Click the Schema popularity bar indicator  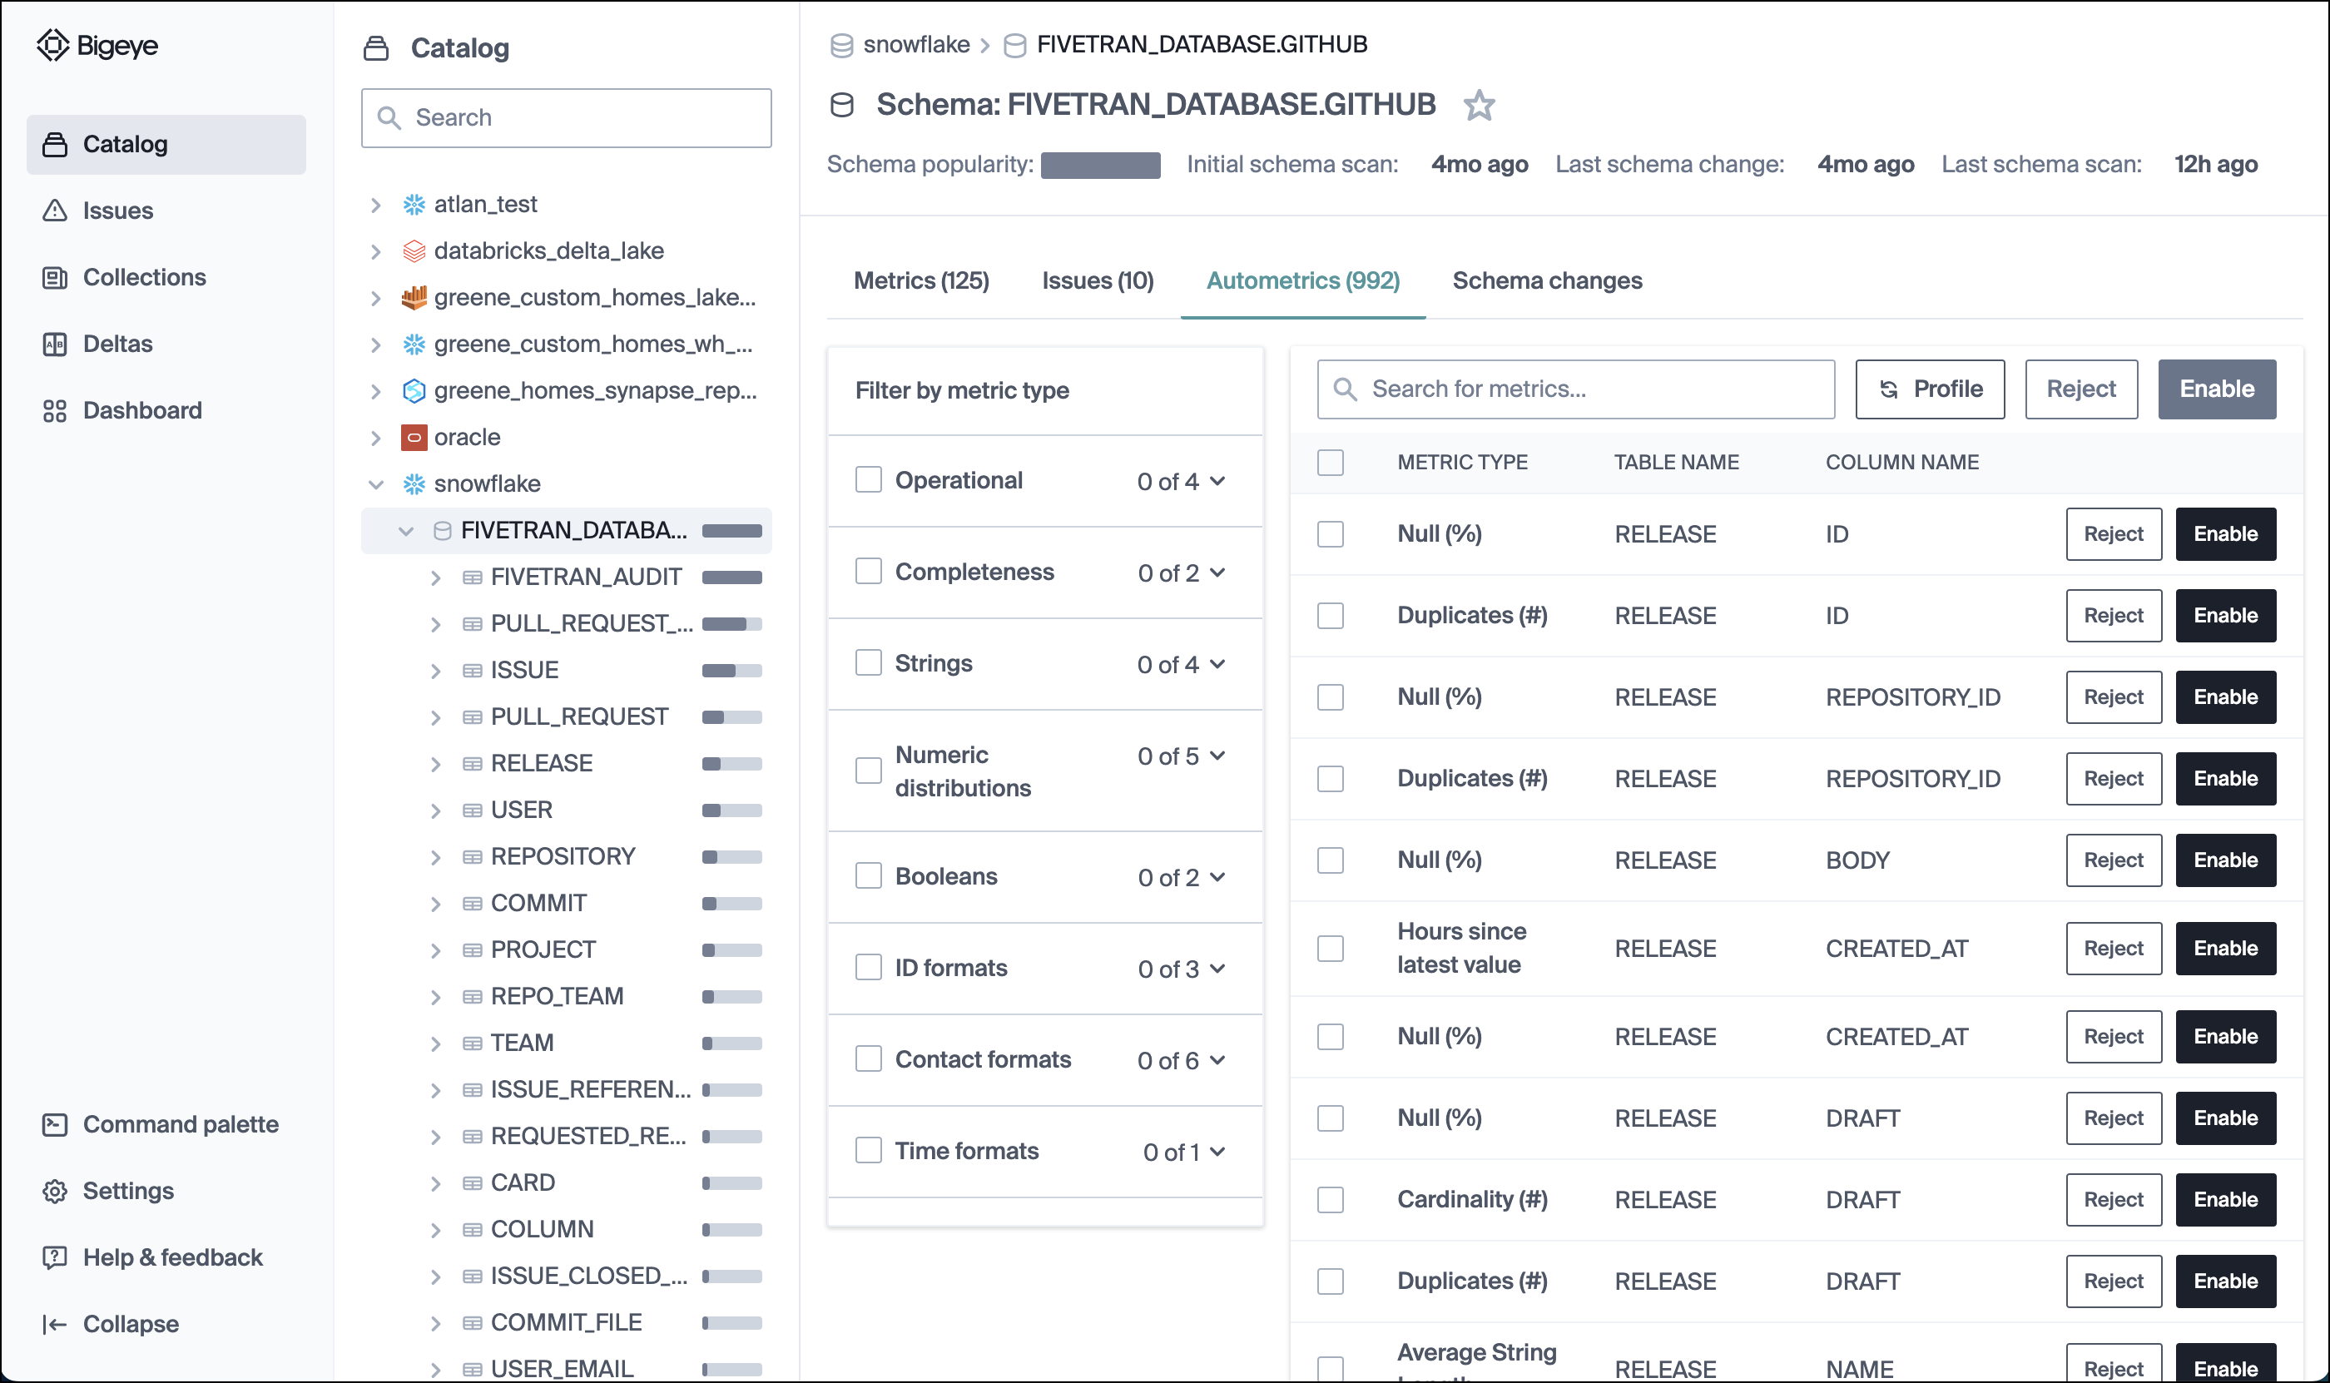tap(1100, 165)
